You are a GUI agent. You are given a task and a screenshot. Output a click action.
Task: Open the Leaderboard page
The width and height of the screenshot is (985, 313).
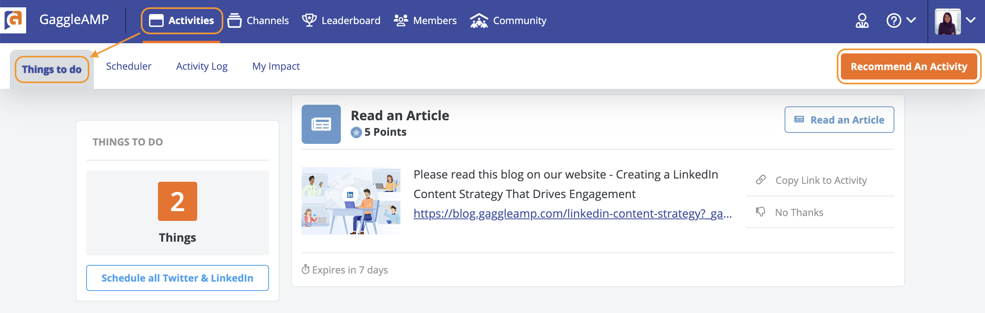click(341, 20)
